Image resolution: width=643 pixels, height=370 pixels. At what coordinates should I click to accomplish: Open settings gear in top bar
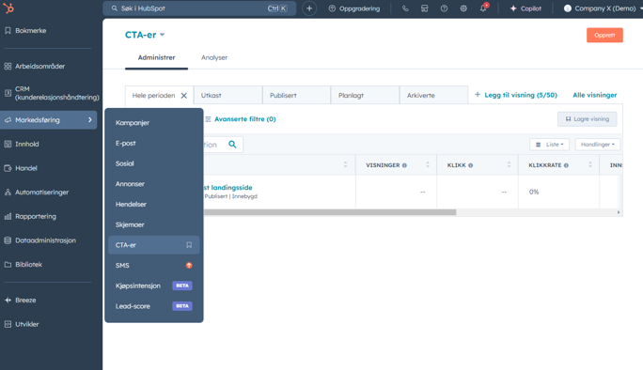point(463,8)
